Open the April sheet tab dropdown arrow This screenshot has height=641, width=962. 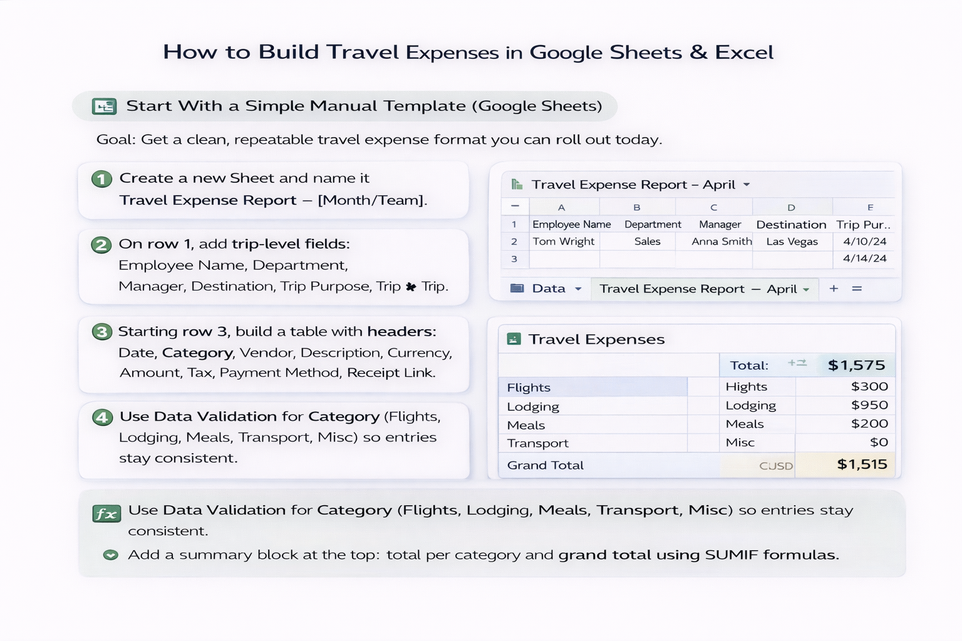(x=806, y=289)
